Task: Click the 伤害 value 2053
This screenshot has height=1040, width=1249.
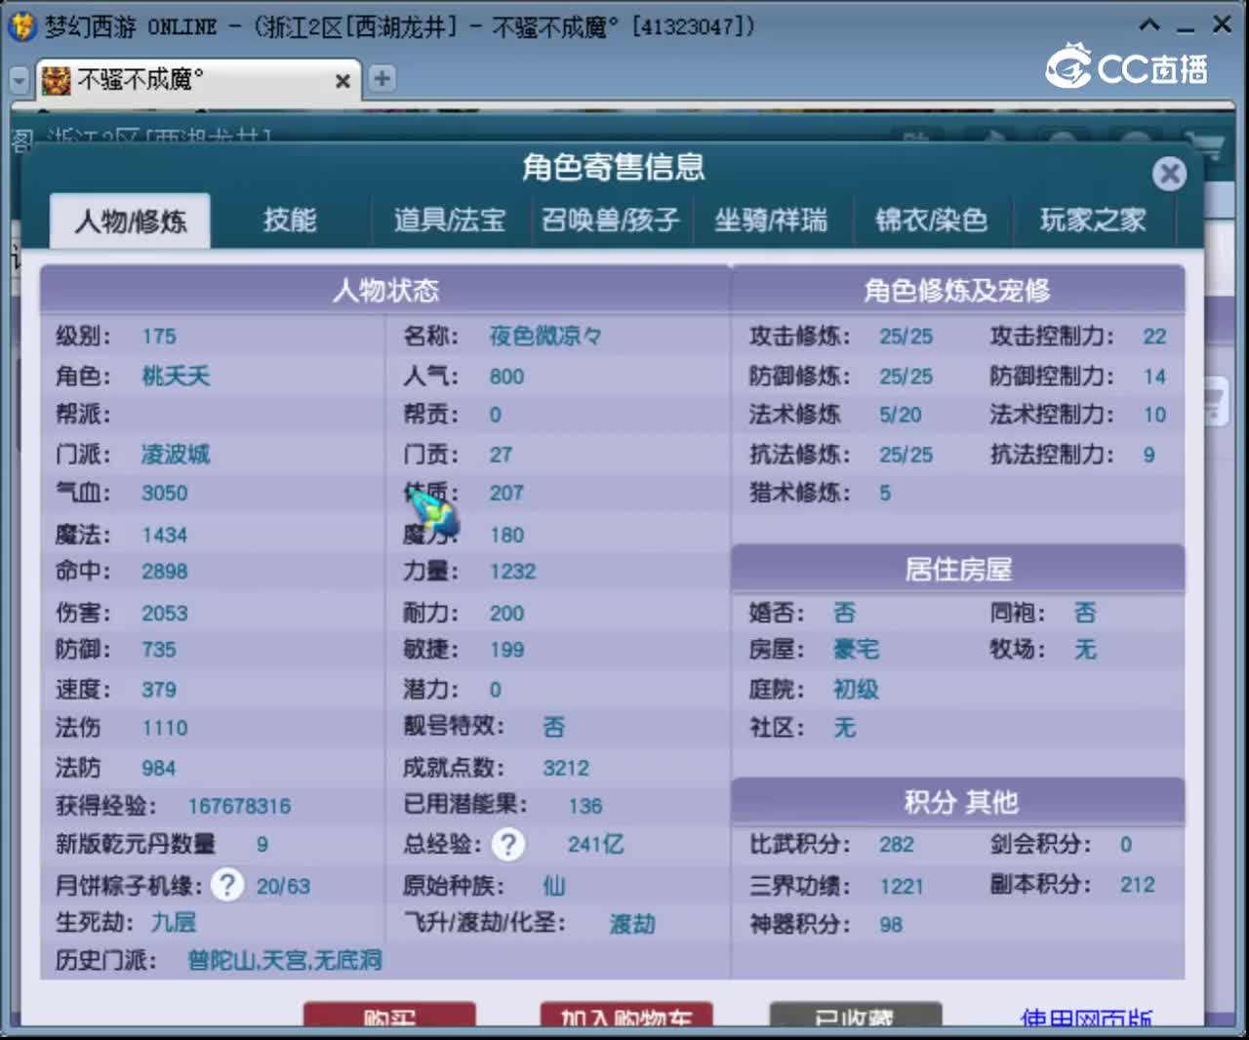Action: tap(164, 613)
